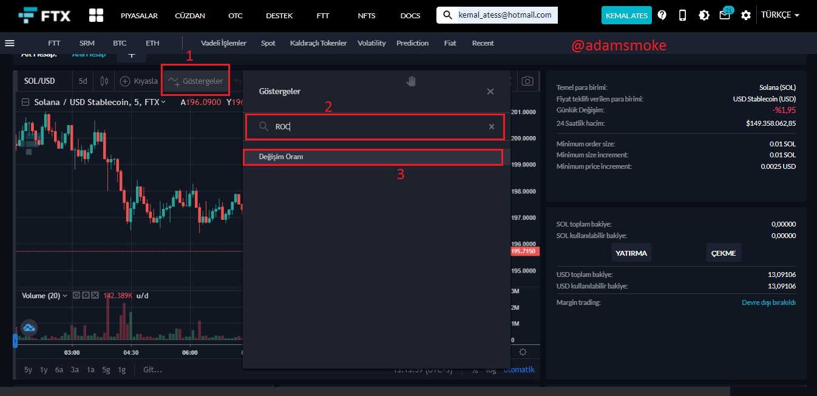Open the apps grid icon

tap(96, 15)
